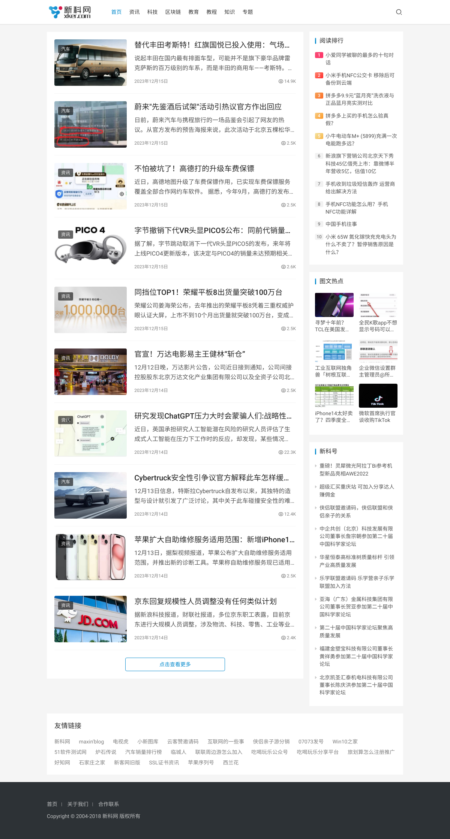This screenshot has width=450, height=839.
Task: Click the TCL phone thumbnail in 图文热点
Action: [x=334, y=305]
